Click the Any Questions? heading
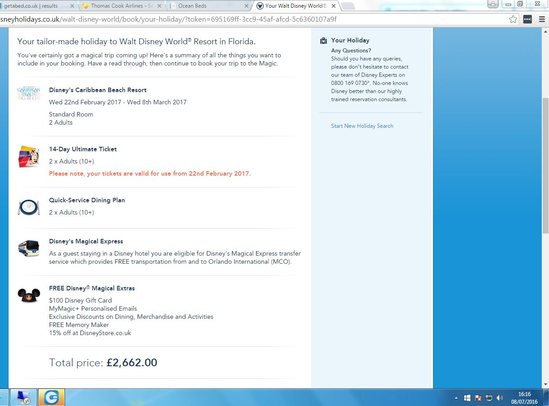This screenshot has height=406, width=549. click(x=351, y=51)
